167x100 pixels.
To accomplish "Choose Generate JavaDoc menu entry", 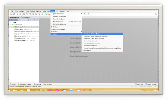I will point(66,19).
